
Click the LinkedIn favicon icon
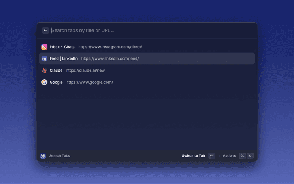(44, 58)
